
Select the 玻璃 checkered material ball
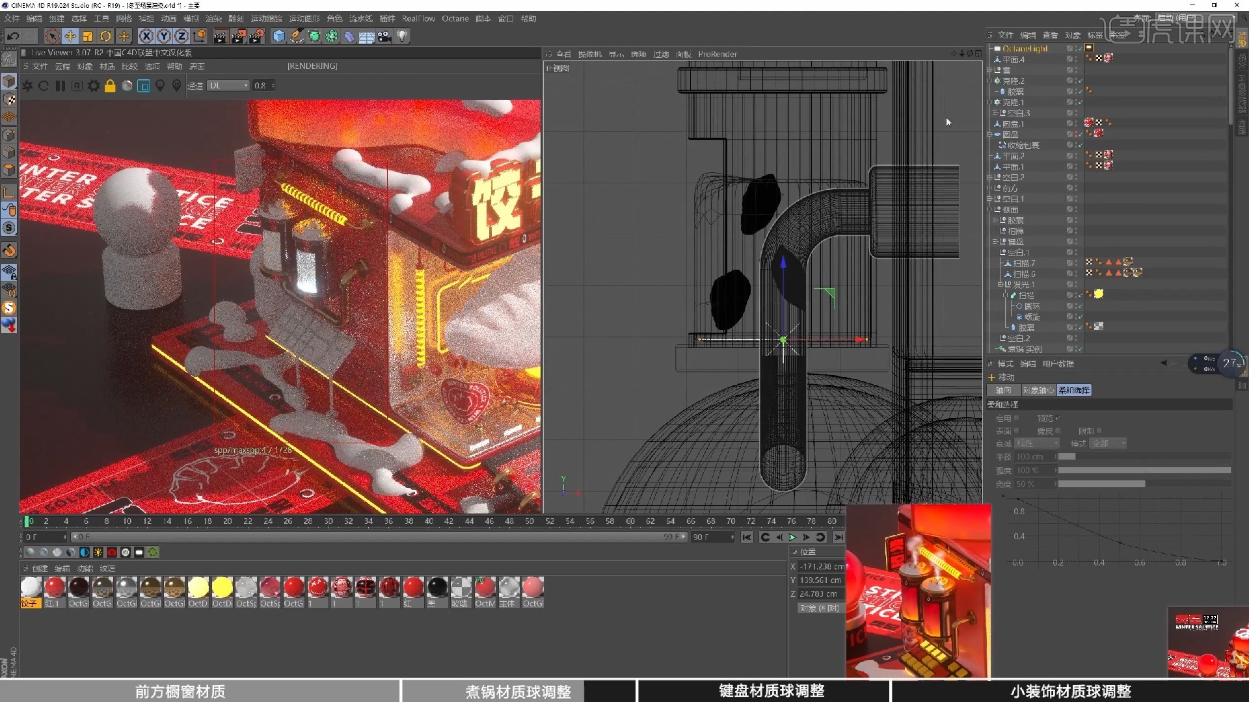(461, 592)
